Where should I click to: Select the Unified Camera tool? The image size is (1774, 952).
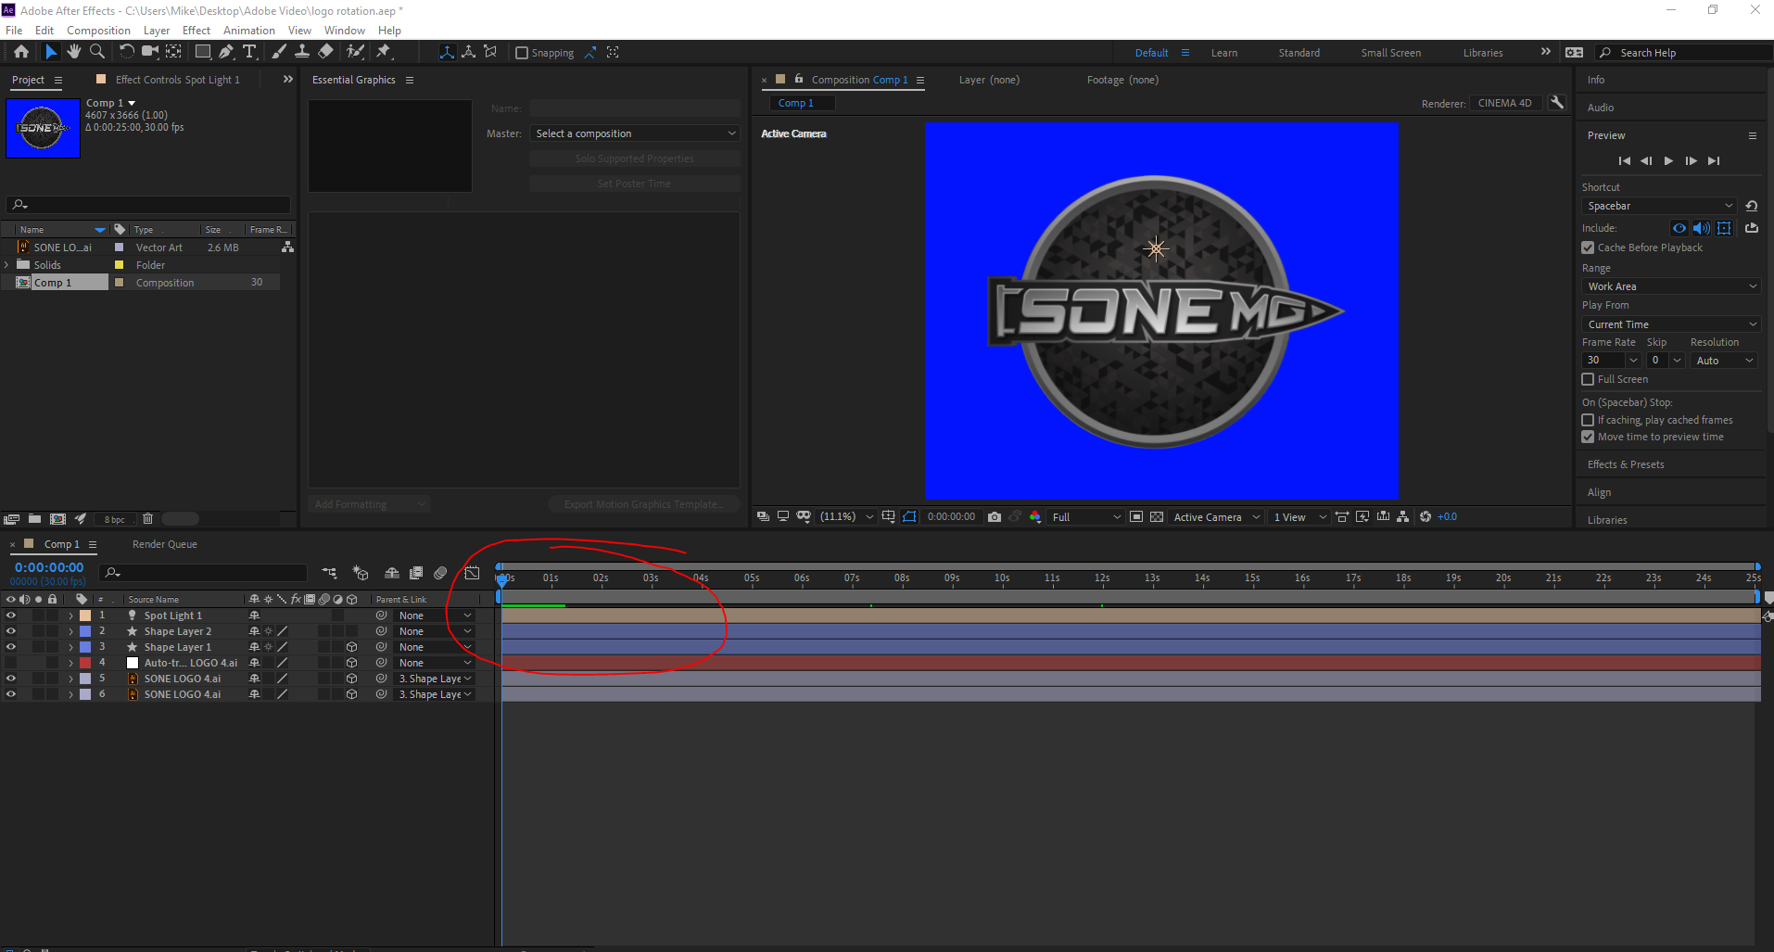point(150,52)
